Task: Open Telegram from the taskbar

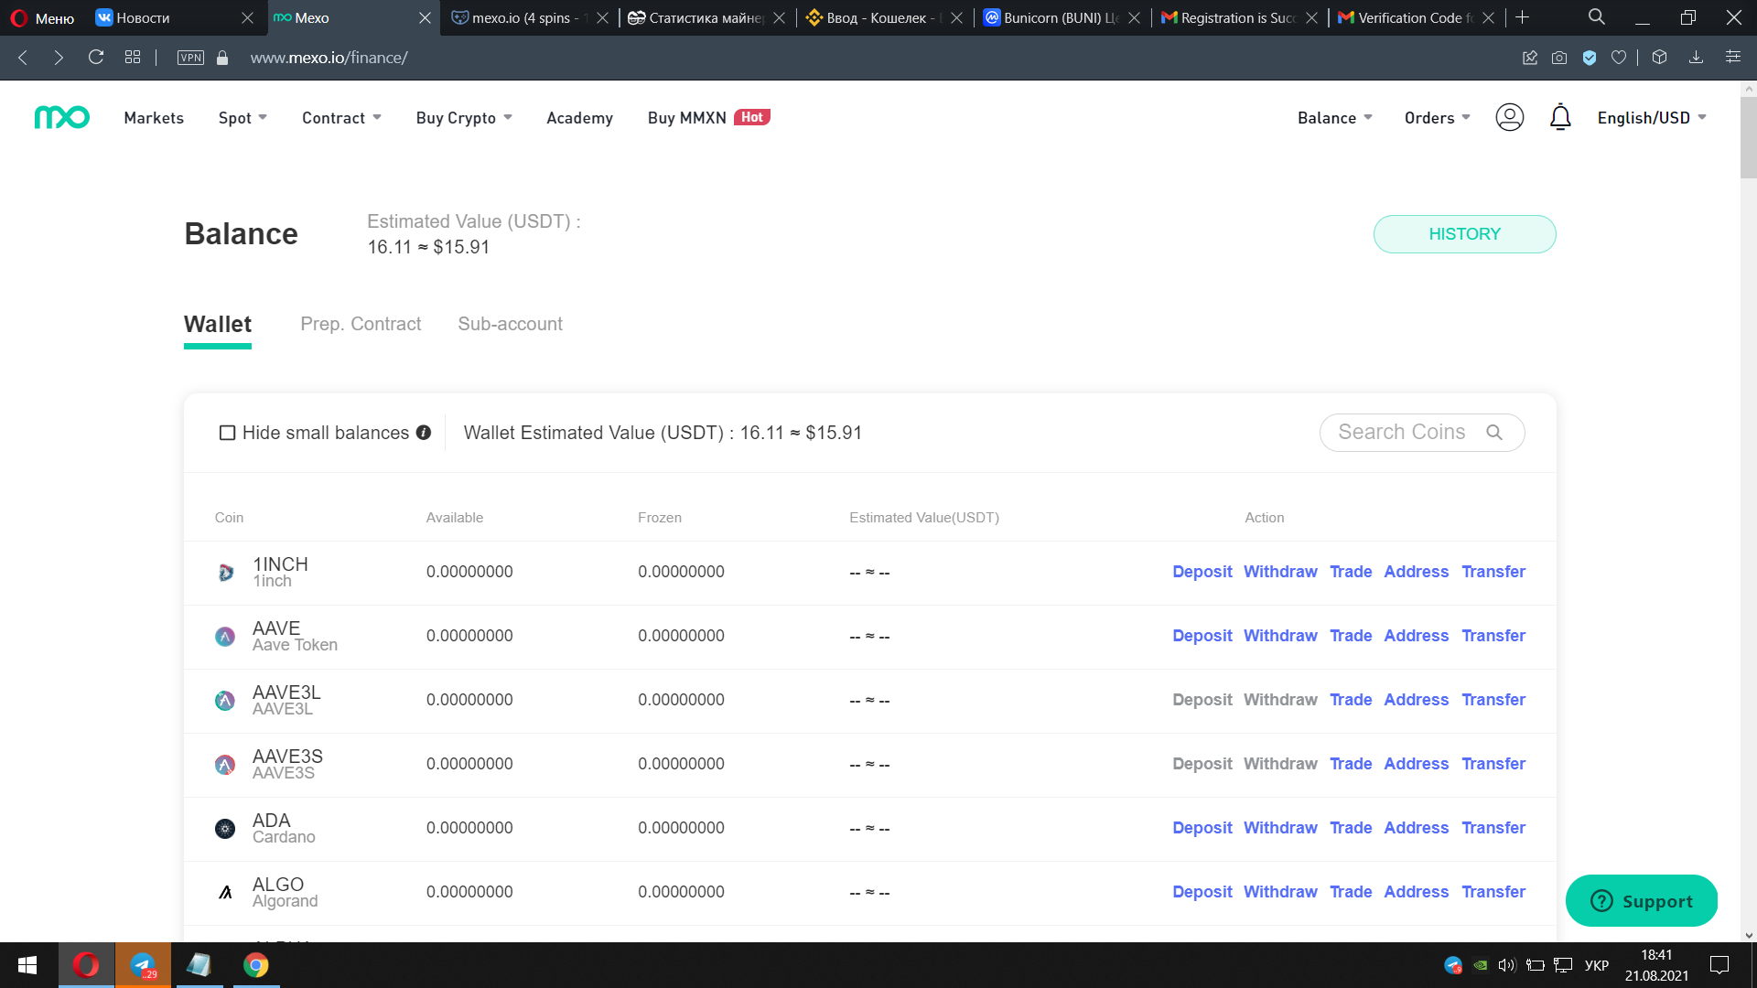Action: [143, 965]
